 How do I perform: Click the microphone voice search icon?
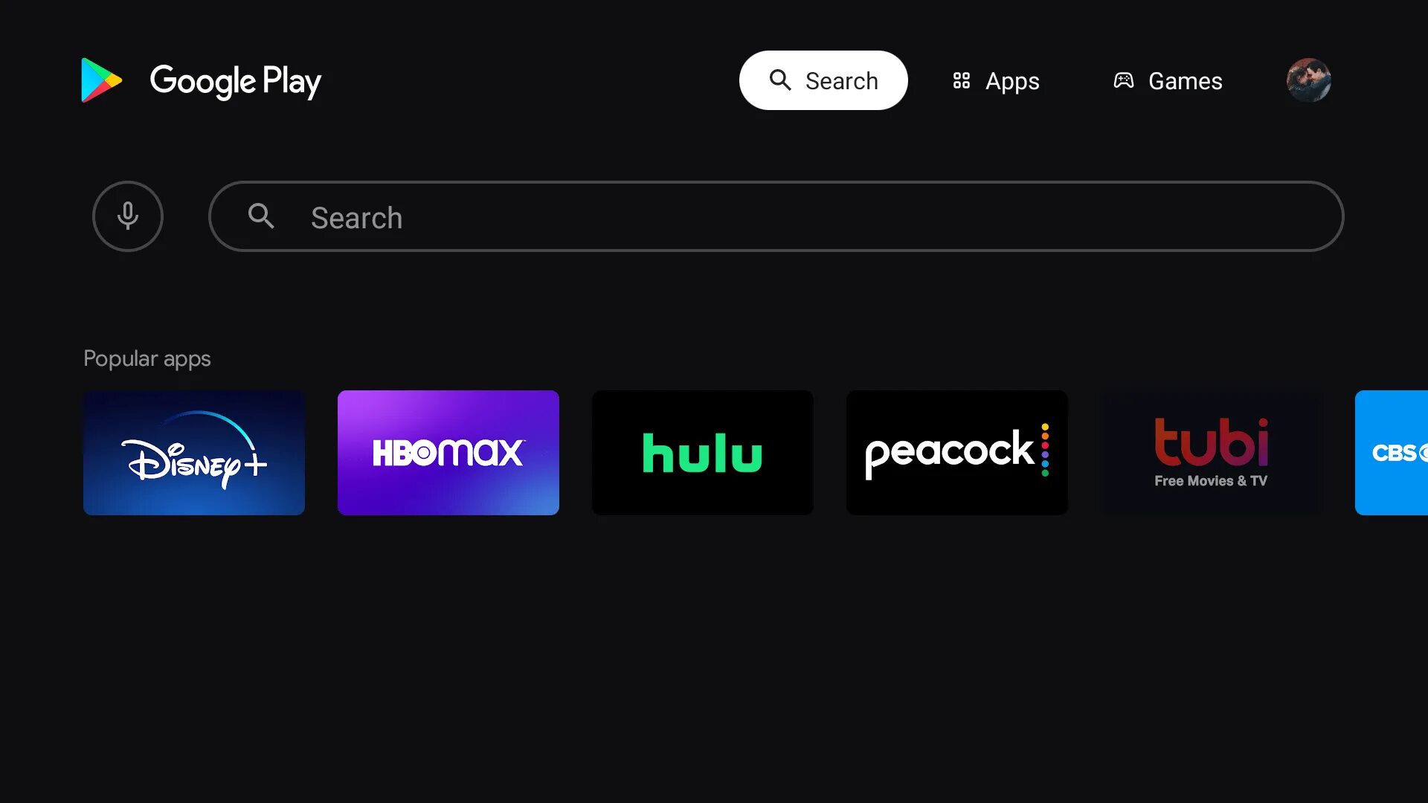pos(128,216)
